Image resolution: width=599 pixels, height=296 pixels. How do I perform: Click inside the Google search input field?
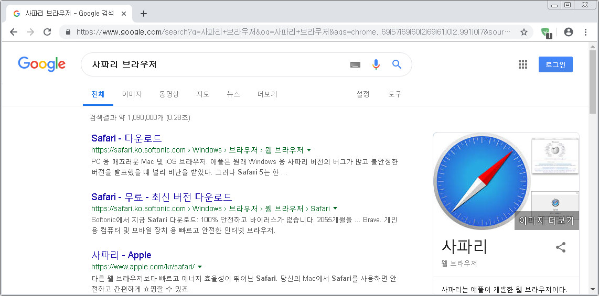218,64
